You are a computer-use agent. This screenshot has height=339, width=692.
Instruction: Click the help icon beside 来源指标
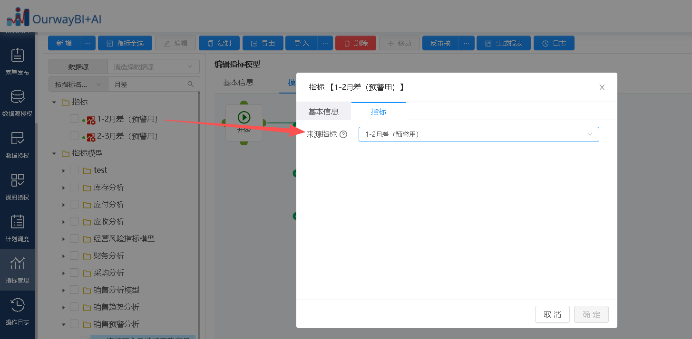click(x=343, y=134)
